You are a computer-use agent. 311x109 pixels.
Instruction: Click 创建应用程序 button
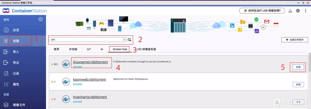point(295,40)
